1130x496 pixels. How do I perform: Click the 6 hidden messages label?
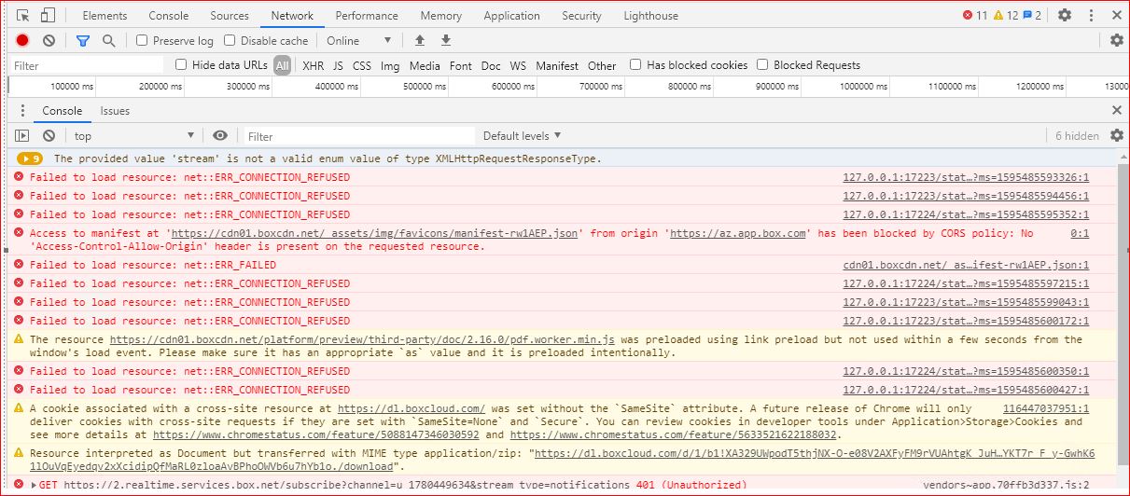pyautogui.click(x=1077, y=136)
